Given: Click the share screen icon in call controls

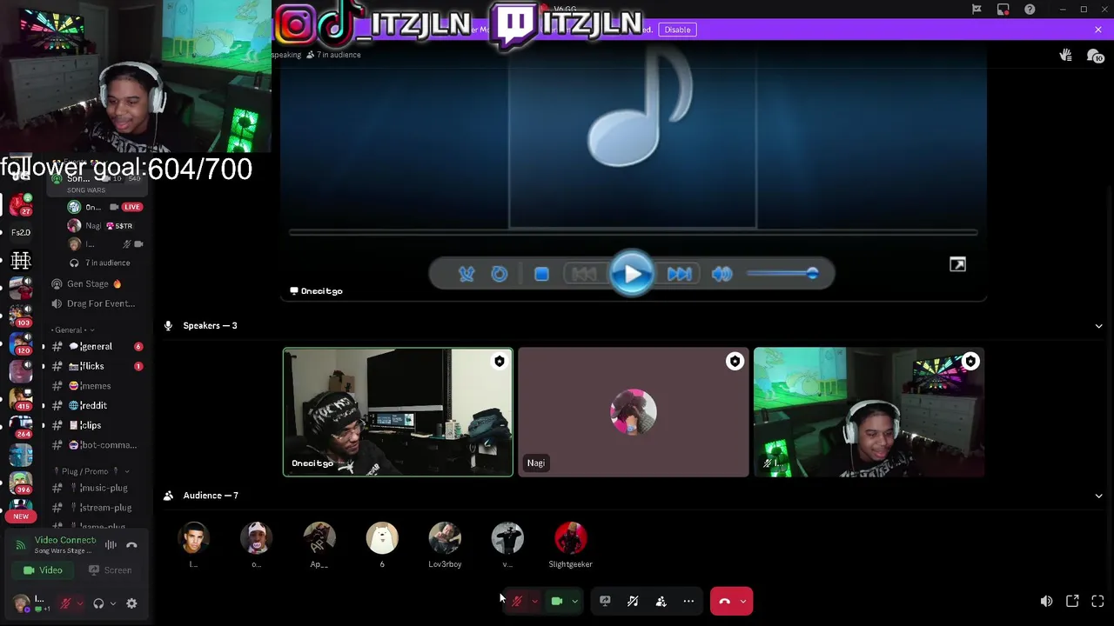Looking at the screenshot, I should [x=605, y=601].
